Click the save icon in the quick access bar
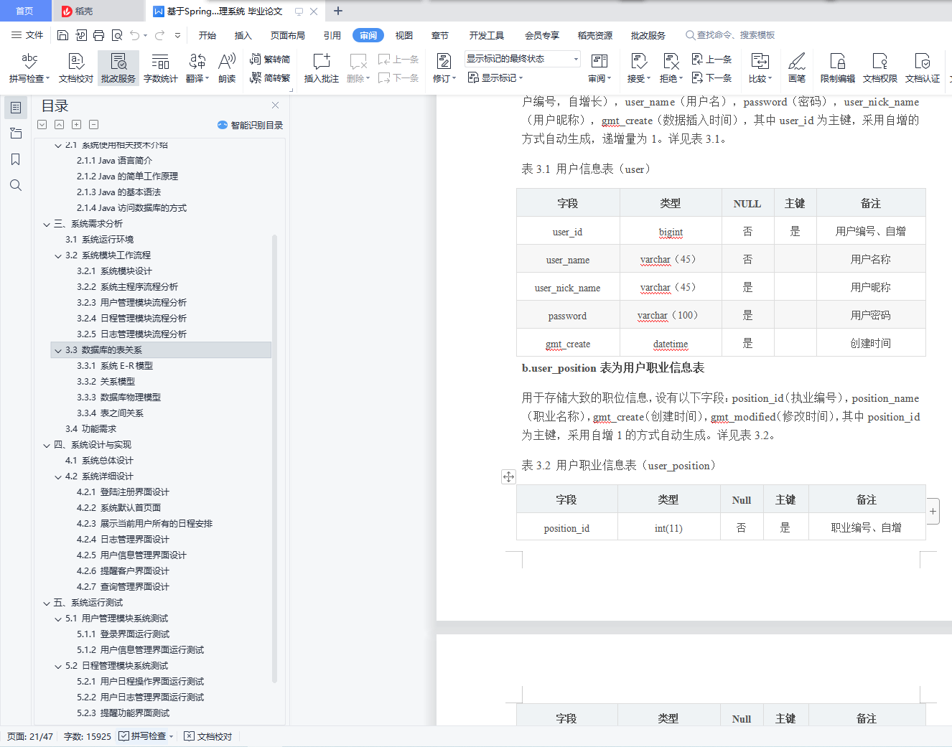The height and width of the screenshot is (747, 952). click(62, 35)
